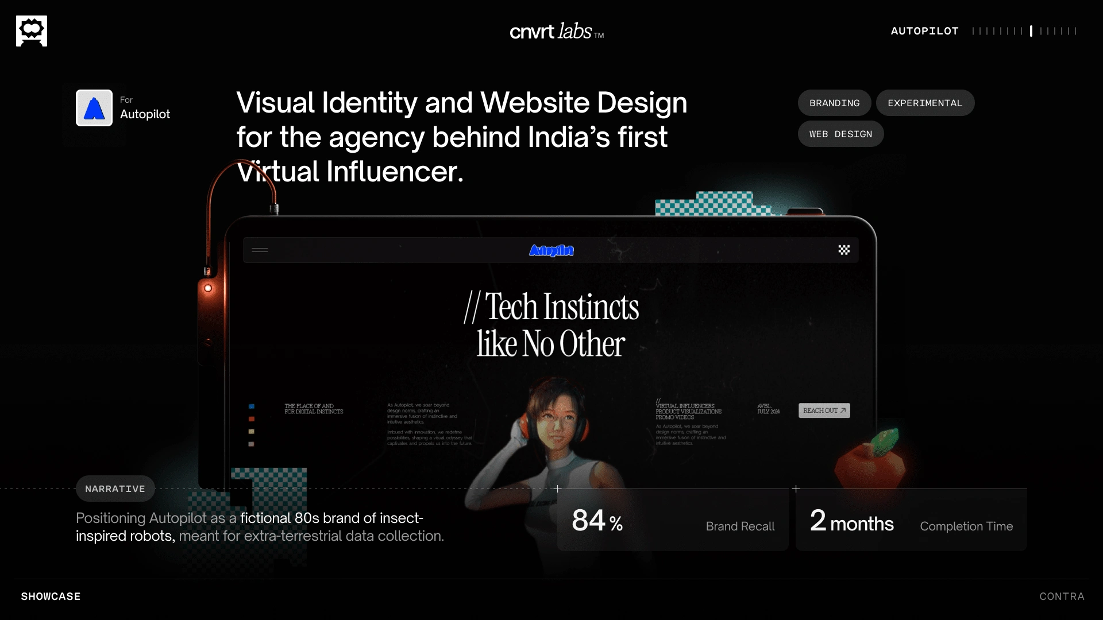Click the plus marker above Brand Recall

[557, 489]
